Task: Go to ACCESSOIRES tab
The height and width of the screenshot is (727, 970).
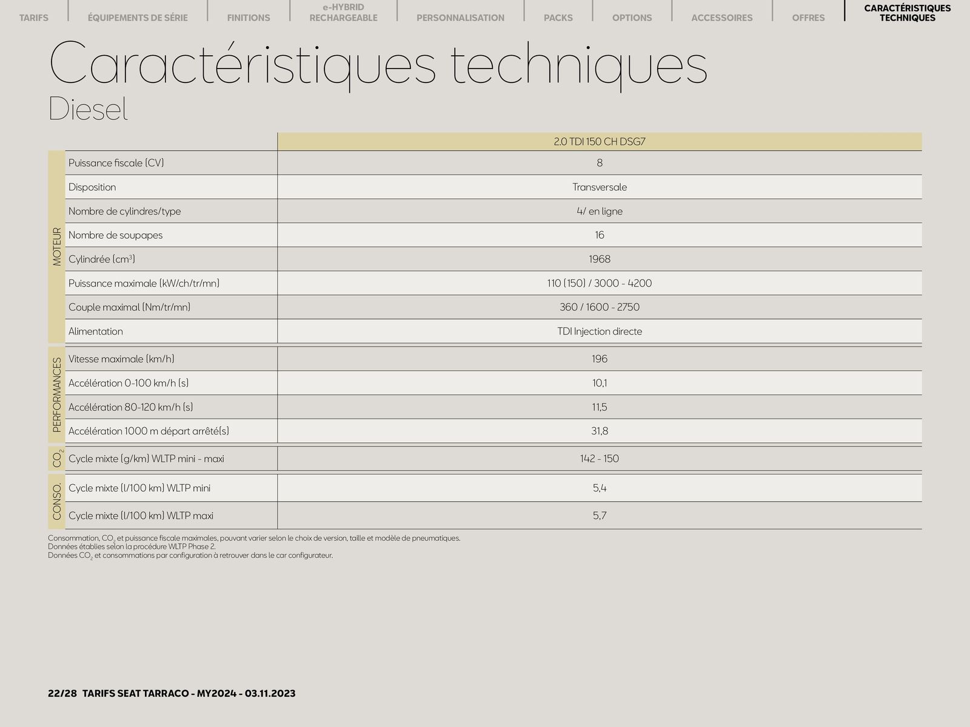Action: click(x=722, y=18)
